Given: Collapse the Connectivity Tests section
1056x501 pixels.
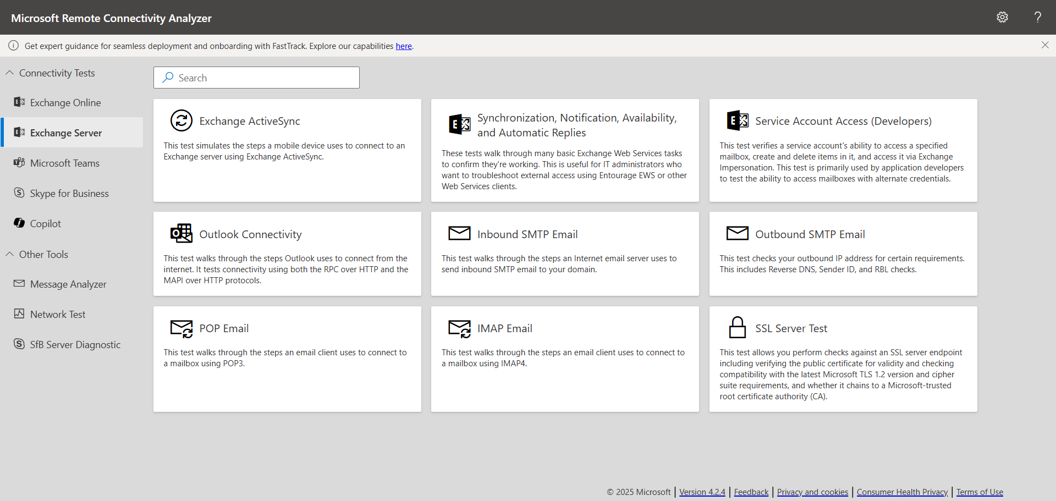Looking at the screenshot, I should pyautogui.click(x=10, y=73).
